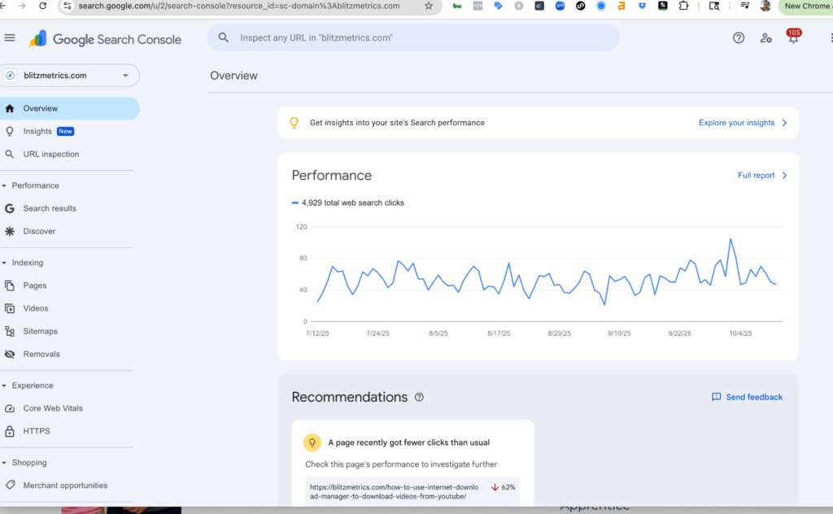Click the Help question mark icon
833x514 pixels.
point(739,38)
